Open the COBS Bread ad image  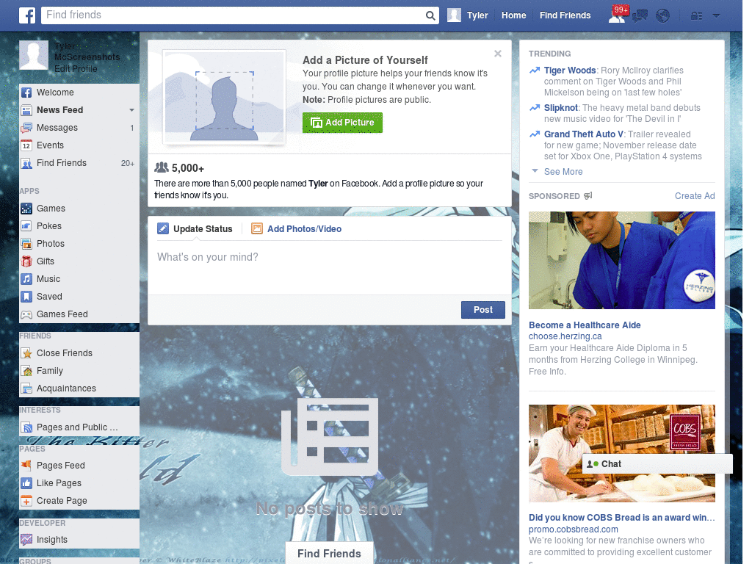coord(621,454)
